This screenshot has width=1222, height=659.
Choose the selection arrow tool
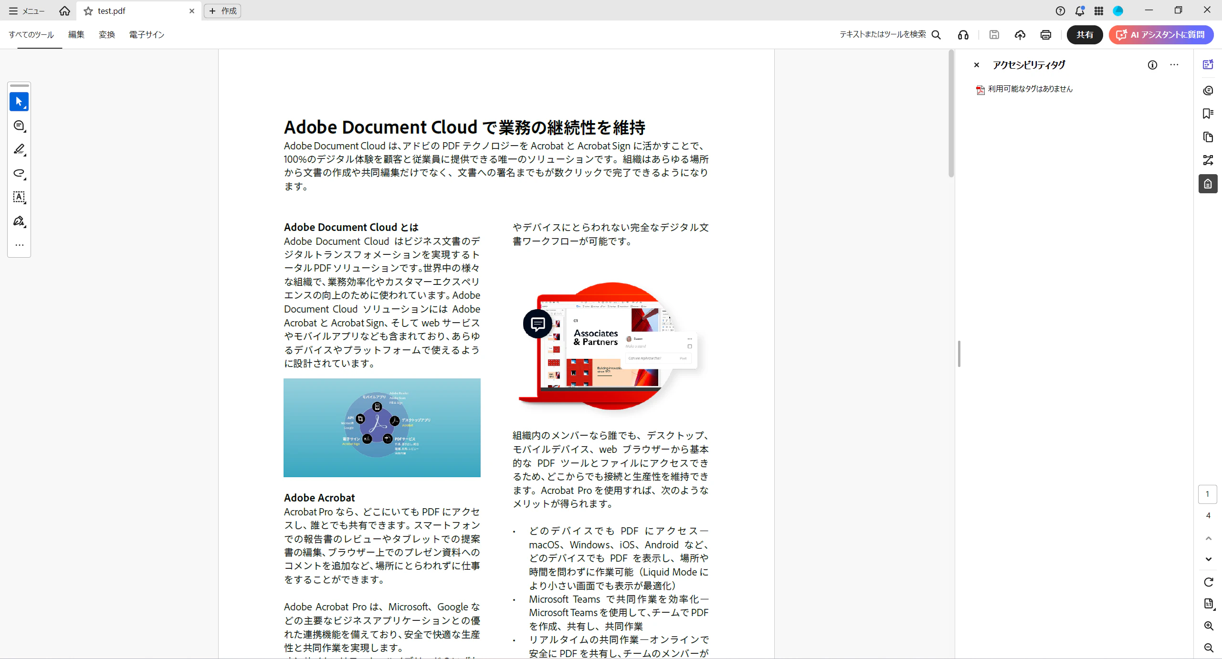click(x=19, y=102)
